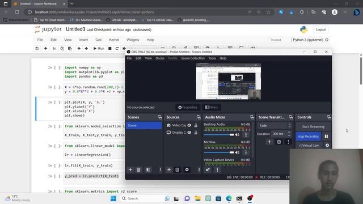Add a new source in Sources dock
363x204 pixels.
(x=169, y=170)
